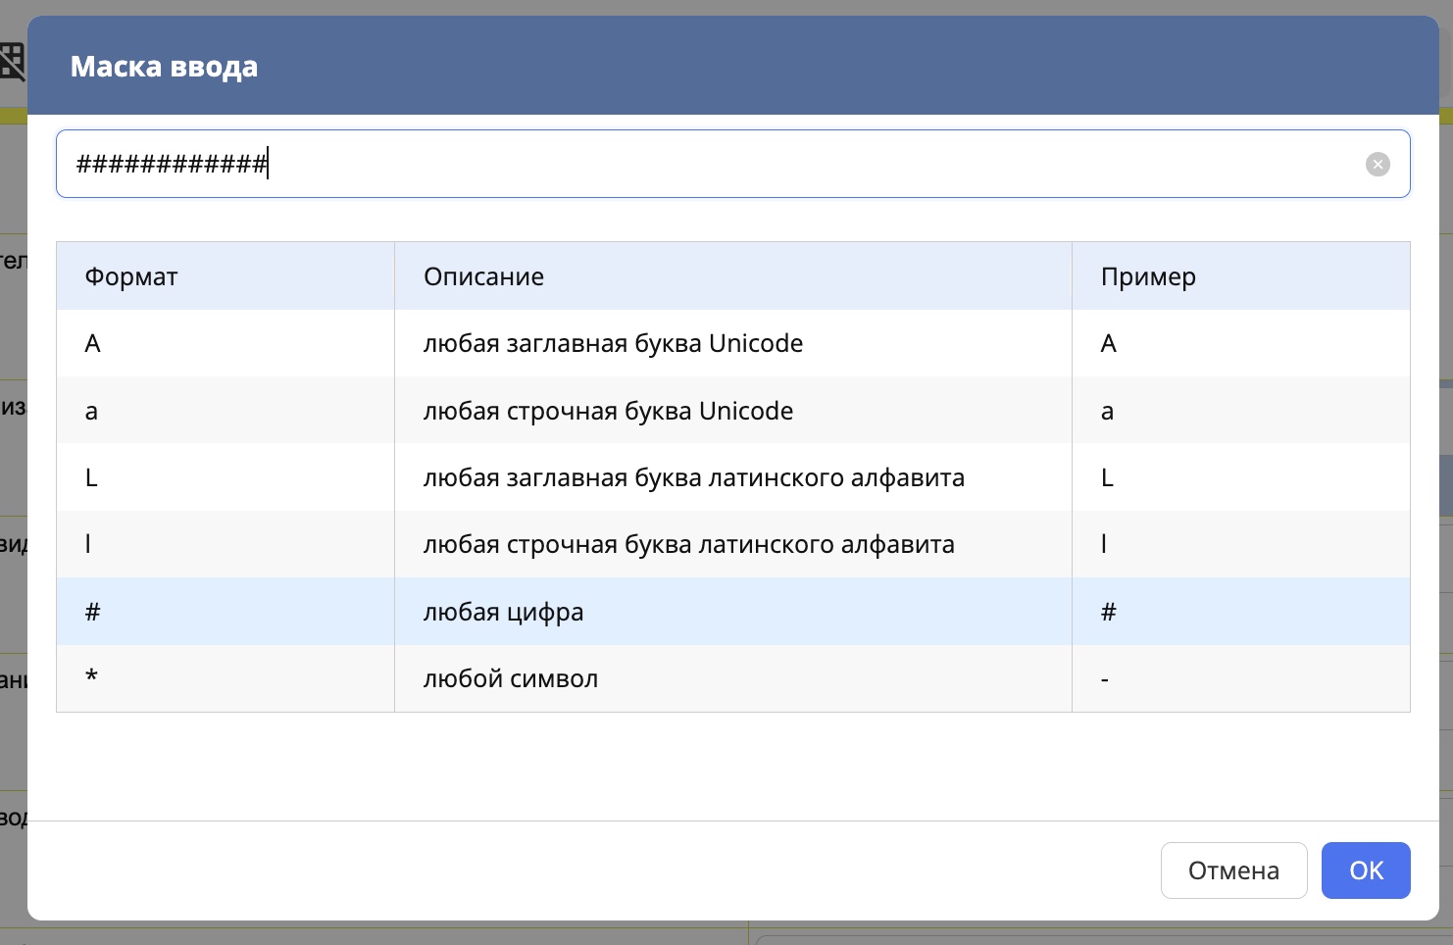Select the '*' cell in the Формат column
The height and width of the screenshot is (945, 1453).
pos(91,678)
